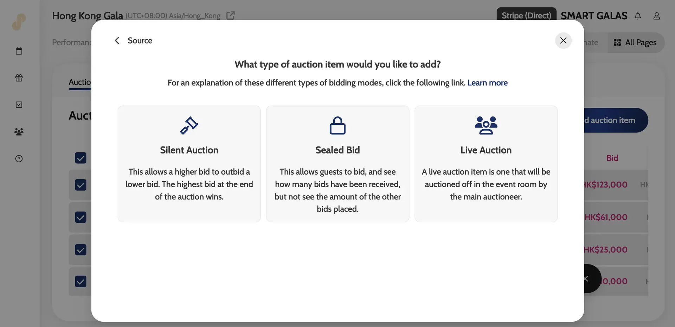Click the padlock Sealed Bid icon

337,125
